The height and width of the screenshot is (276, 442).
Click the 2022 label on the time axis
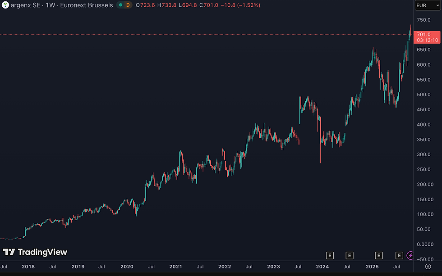click(225, 267)
